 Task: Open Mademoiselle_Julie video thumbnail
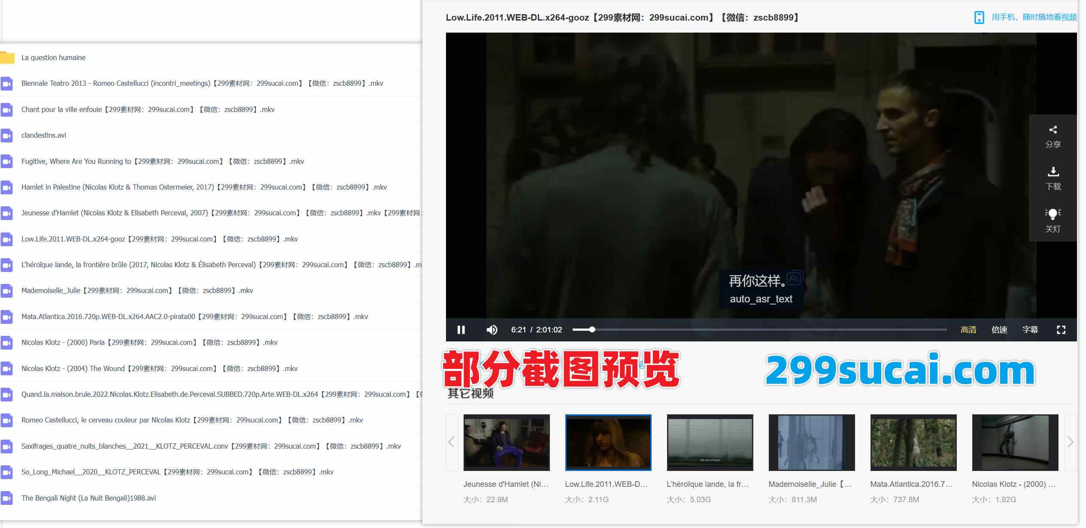coord(812,442)
